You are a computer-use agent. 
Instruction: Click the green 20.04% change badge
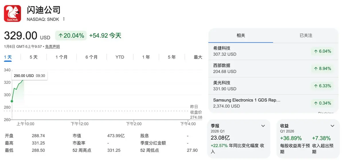click(x=71, y=35)
